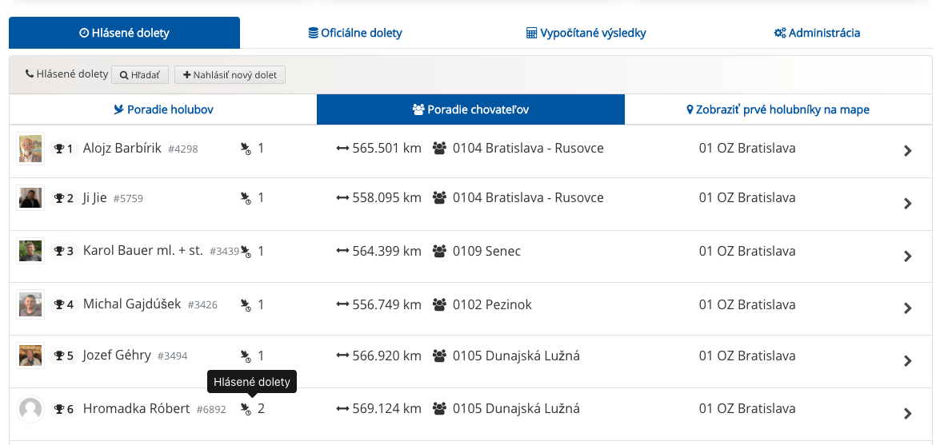Click the Hľadať search button
Viewport: 936px width, 445px height.
tap(140, 75)
